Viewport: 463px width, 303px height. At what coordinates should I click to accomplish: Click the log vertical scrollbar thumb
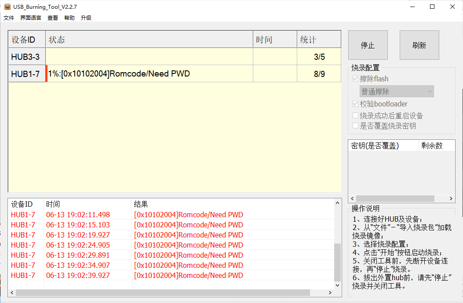338,262
